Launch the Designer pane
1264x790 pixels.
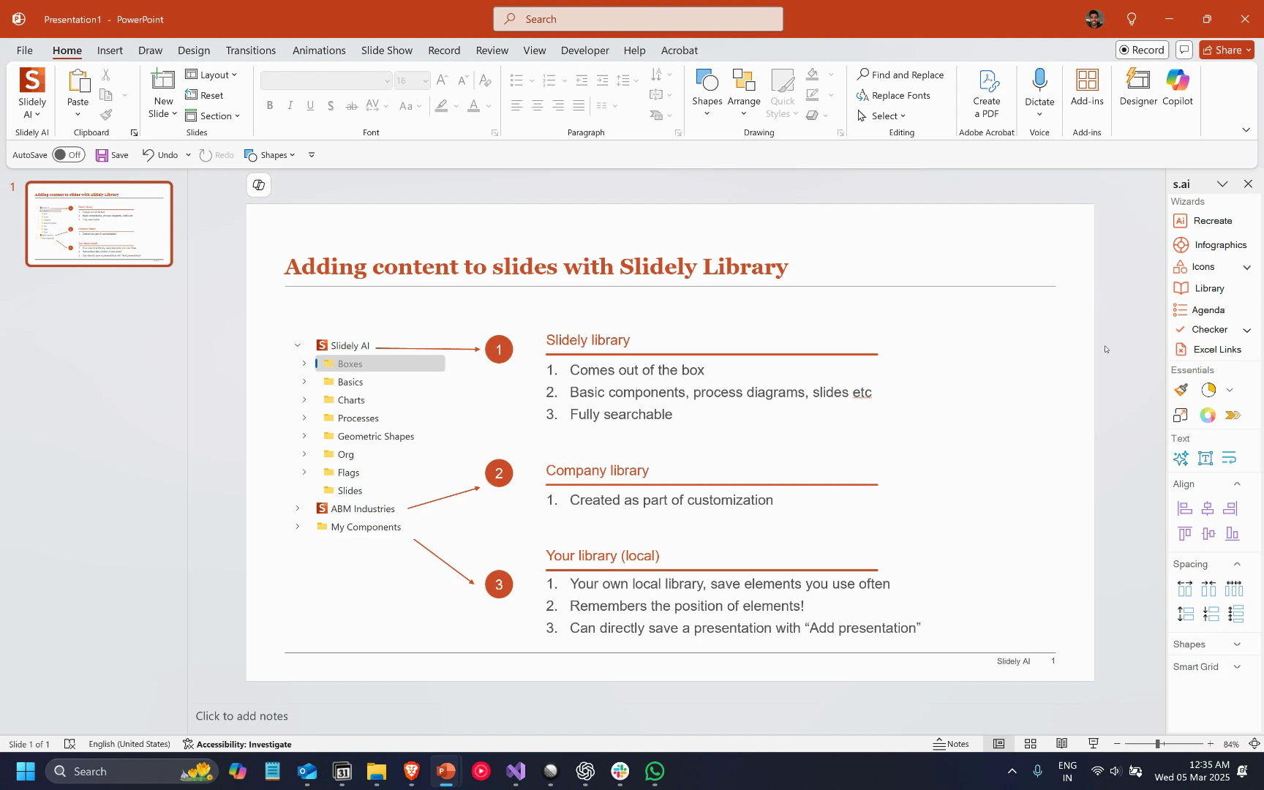[1138, 88]
